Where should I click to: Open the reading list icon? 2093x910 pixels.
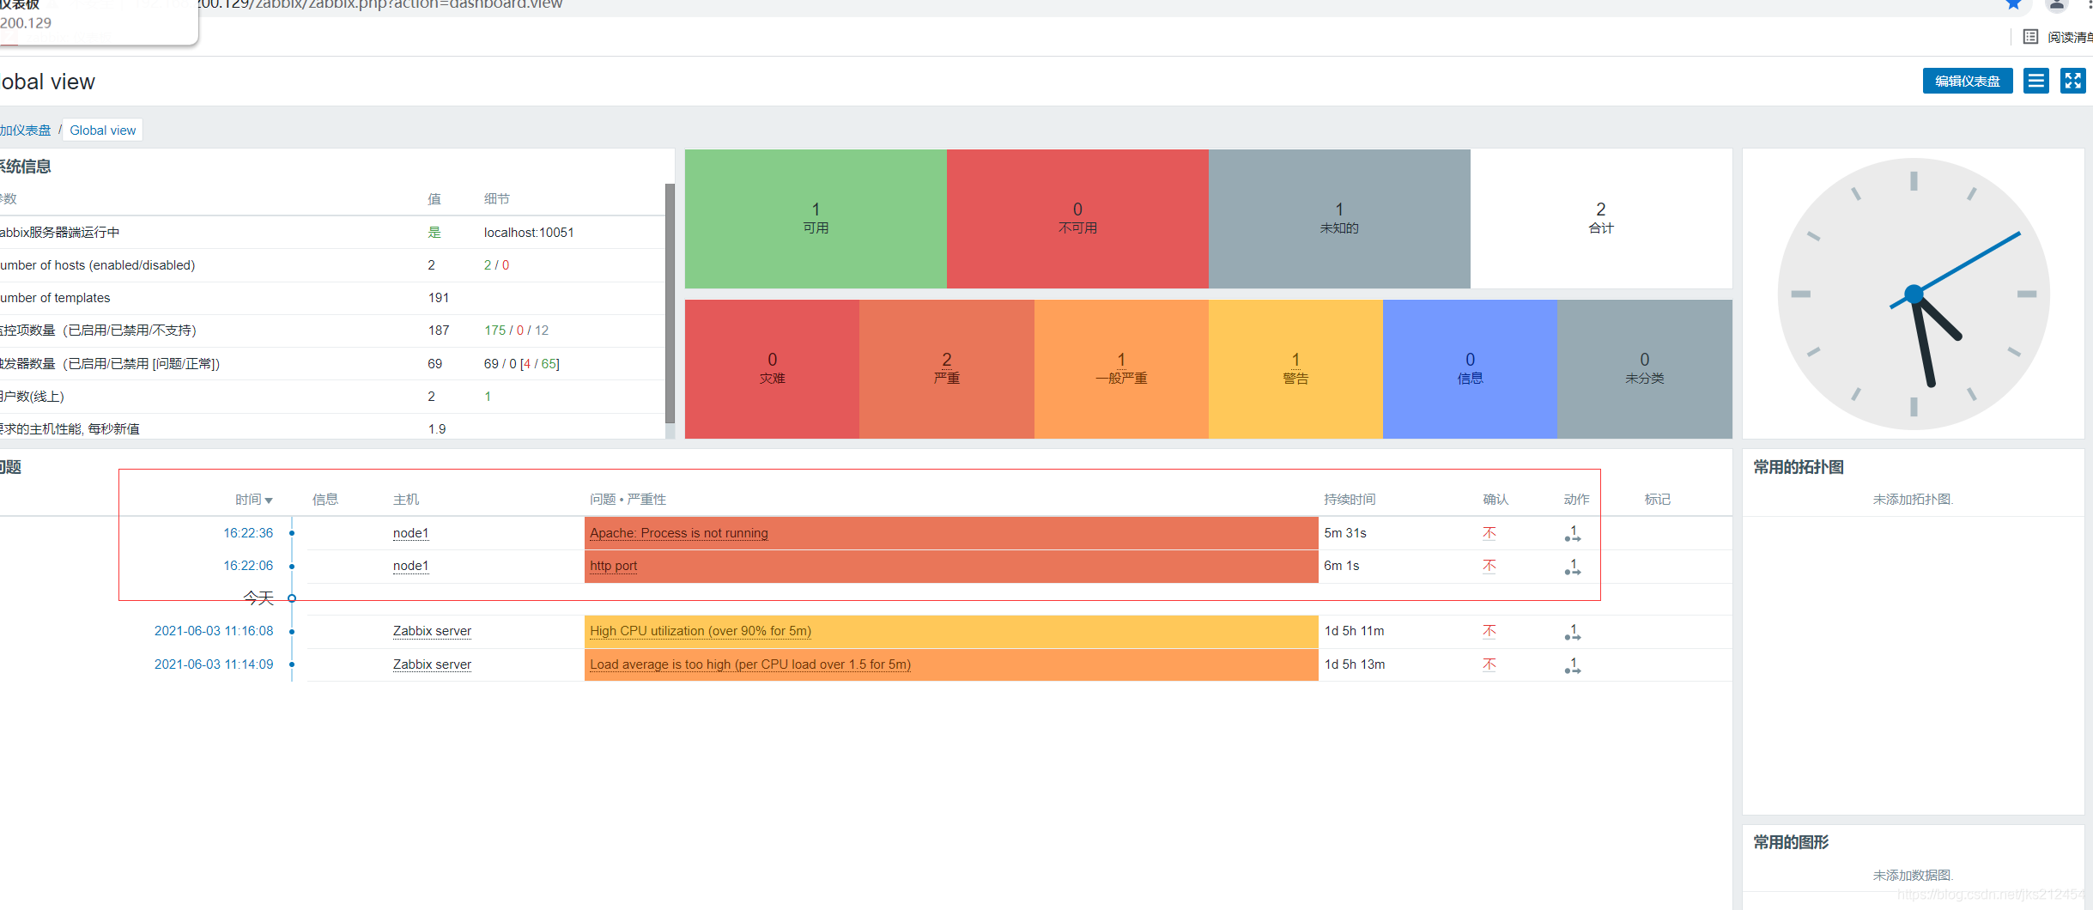pos(2030,36)
